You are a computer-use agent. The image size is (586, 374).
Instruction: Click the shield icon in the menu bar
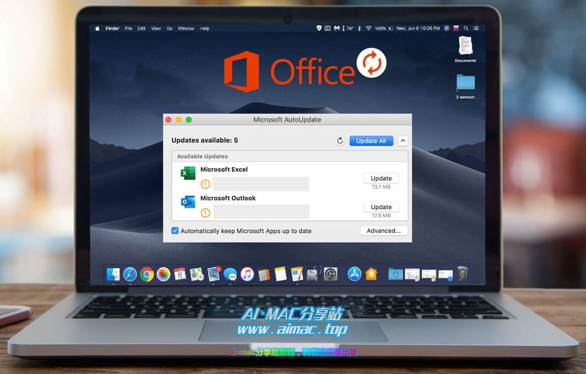coord(319,28)
